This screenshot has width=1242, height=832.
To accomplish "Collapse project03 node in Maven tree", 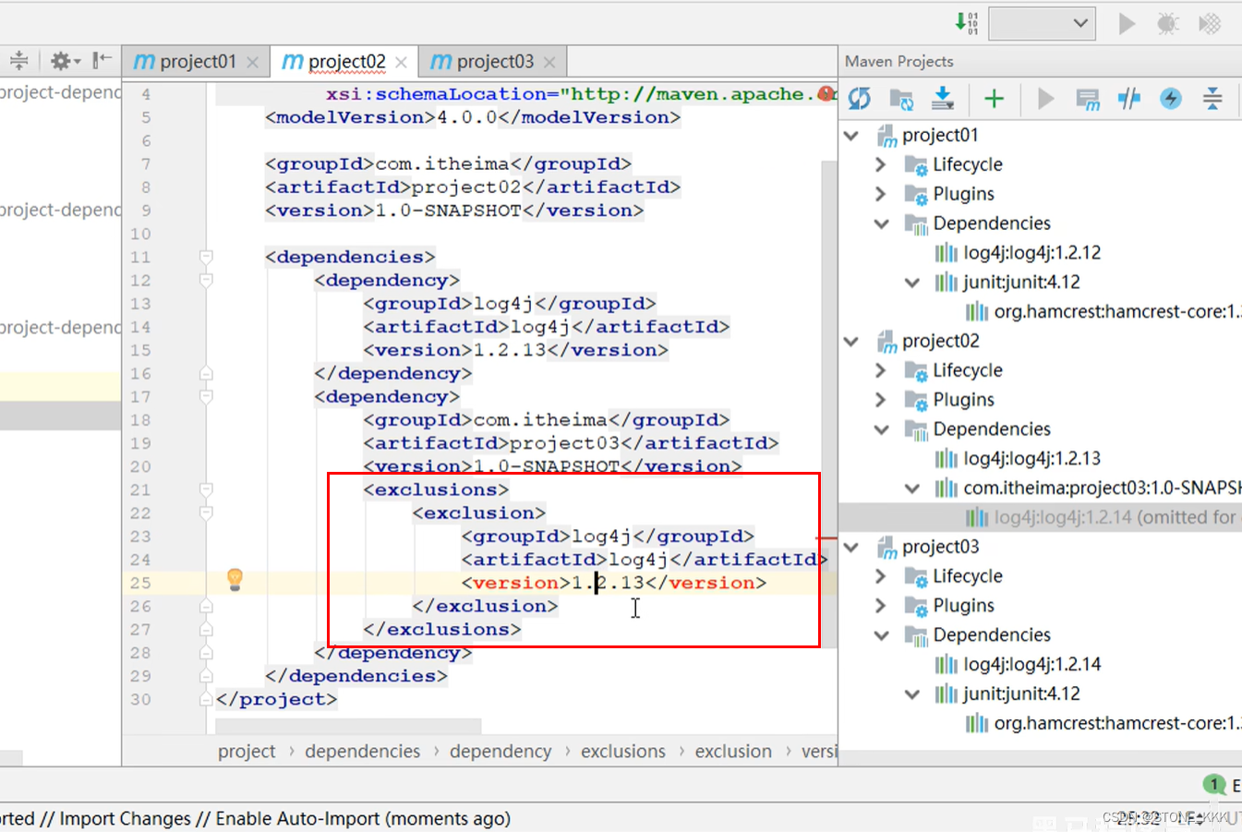I will click(x=852, y=548).
